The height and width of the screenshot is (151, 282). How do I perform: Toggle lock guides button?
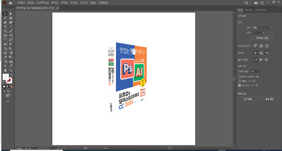coord(261,53)
